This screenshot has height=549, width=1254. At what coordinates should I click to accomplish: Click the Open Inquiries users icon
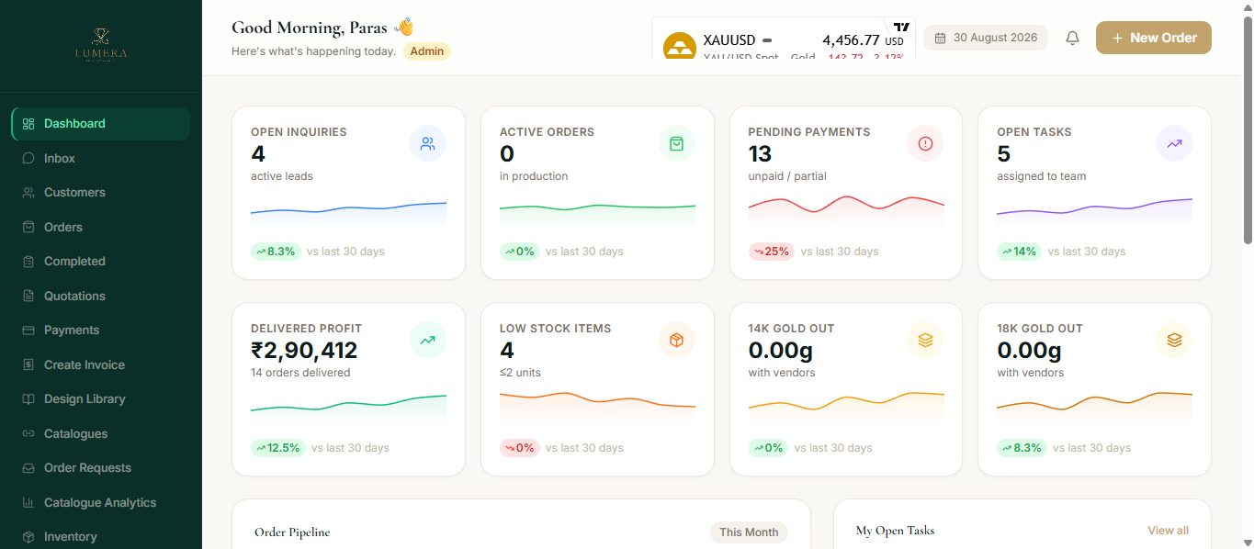tap(428, 143)
